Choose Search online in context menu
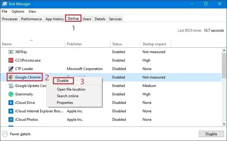The image size is (227, 141). click(67, 96)
